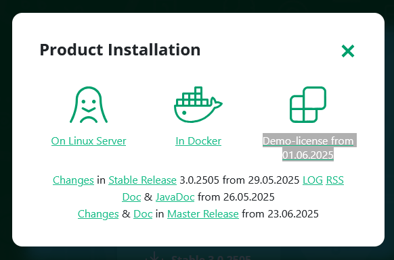Open Doc link on the Master Release line
This screenshot has width=394, height=260.
pyautogui.click(x=143, y=214)
